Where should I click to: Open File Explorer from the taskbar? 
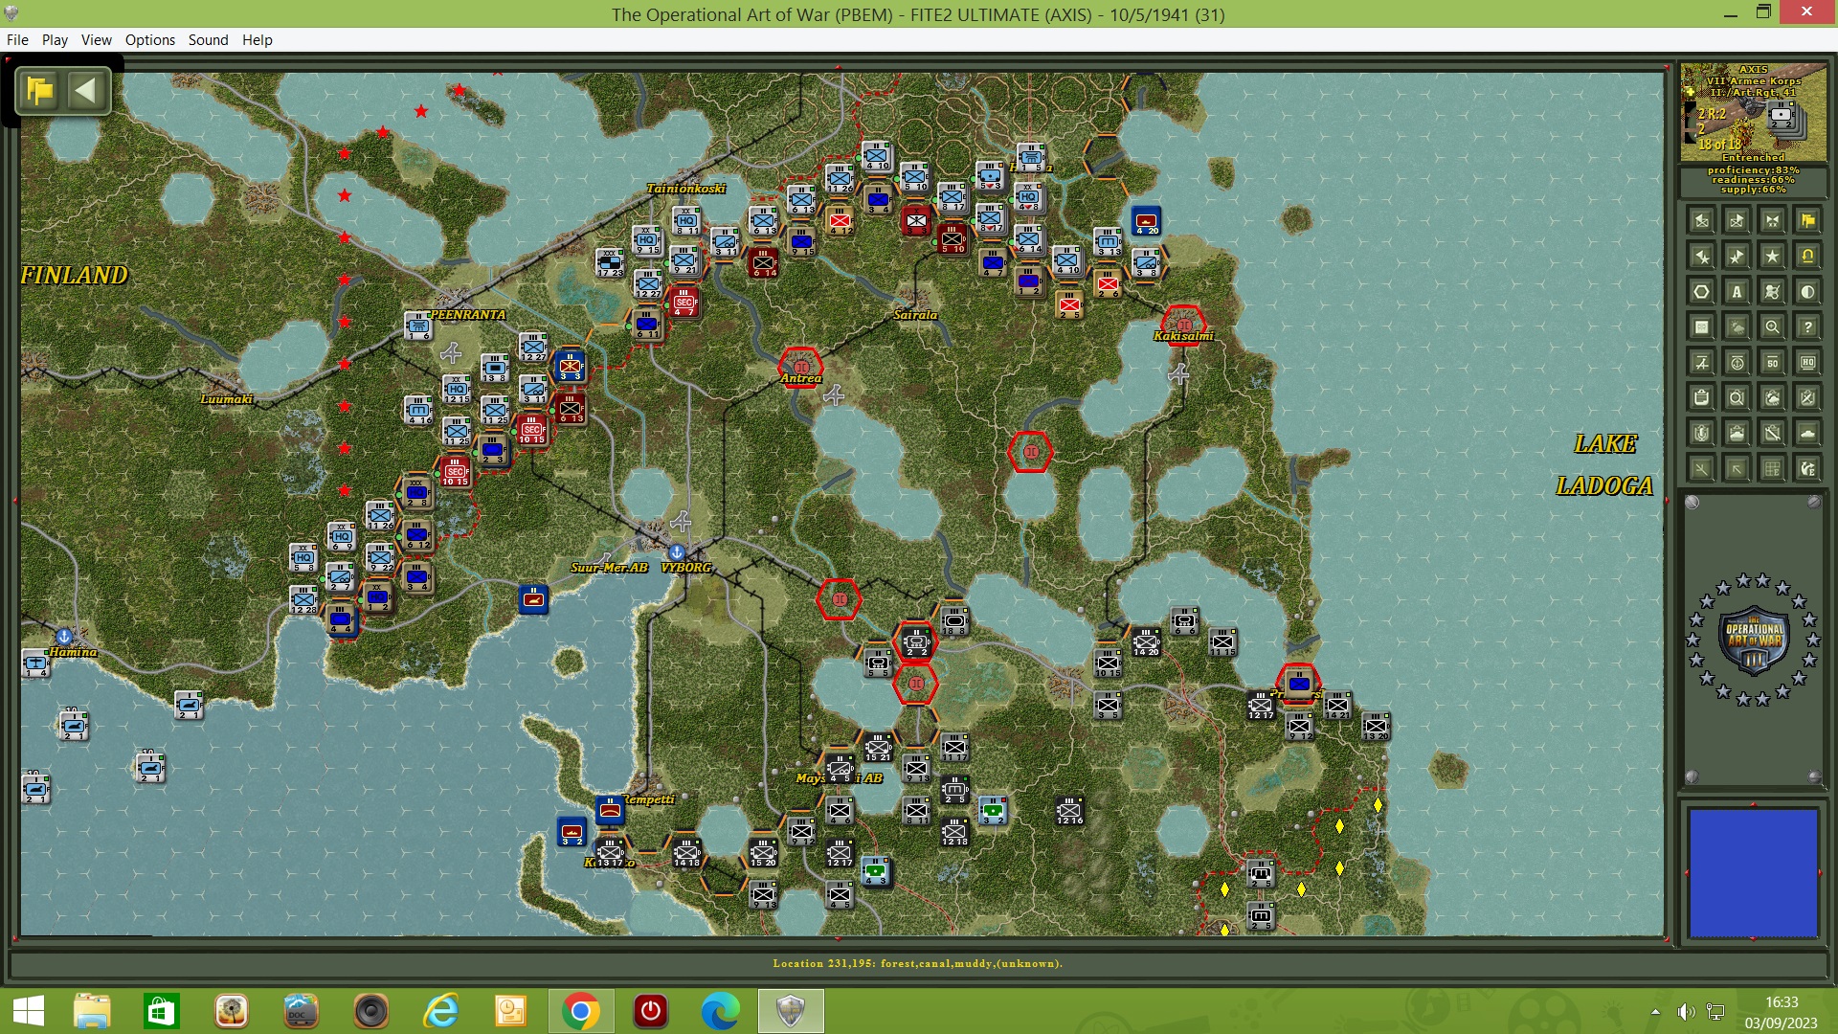[x=93, y=1011]
